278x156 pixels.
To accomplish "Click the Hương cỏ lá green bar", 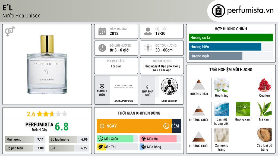I will [231, 37].
